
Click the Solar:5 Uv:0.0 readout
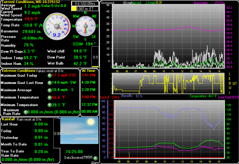[54, 6]
